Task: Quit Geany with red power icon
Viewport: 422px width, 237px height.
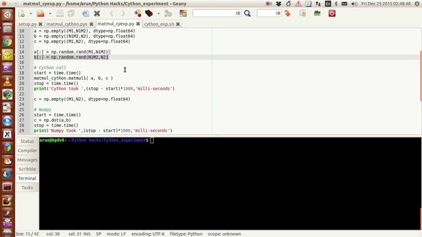Action: [x=332, y=13]
